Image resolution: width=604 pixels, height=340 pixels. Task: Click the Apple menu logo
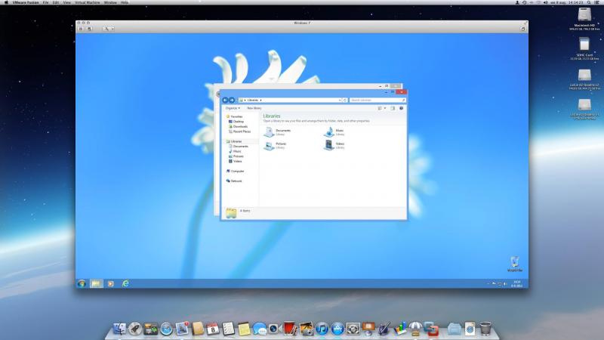tap(6, 2)
